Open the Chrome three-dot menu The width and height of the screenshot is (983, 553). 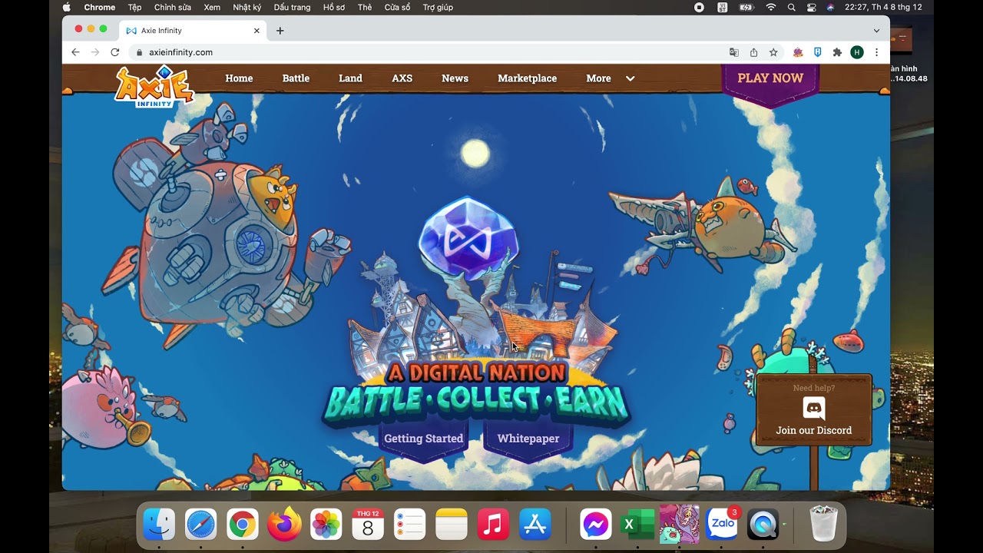click(876, 52)
